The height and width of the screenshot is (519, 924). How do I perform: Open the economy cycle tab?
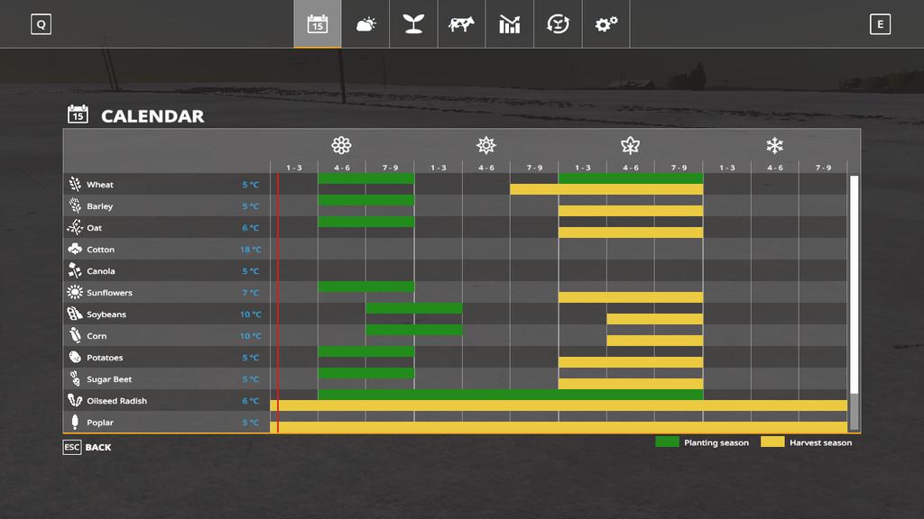tap(558, 24)
